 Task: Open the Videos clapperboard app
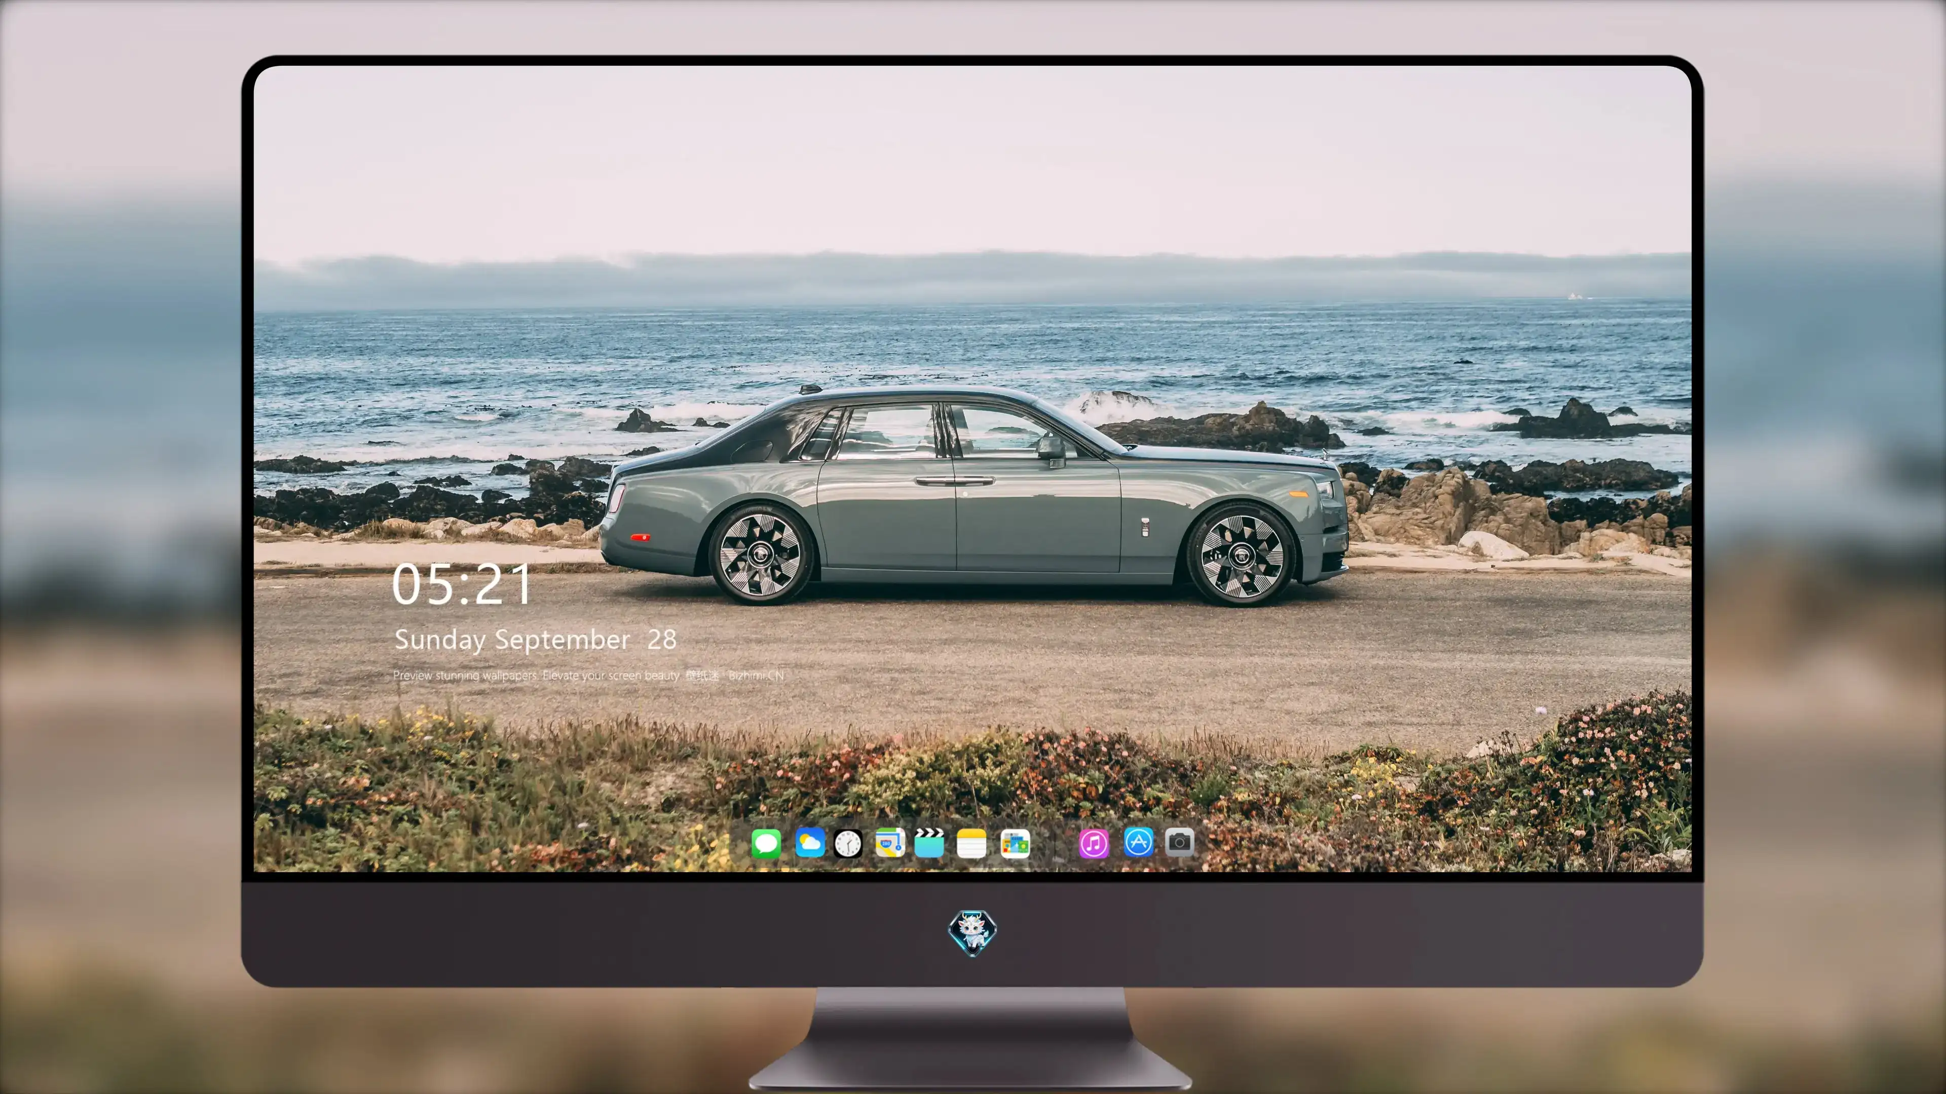929,843
